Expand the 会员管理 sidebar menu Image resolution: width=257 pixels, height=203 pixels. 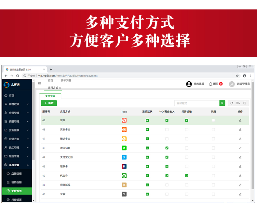point(16,113)
